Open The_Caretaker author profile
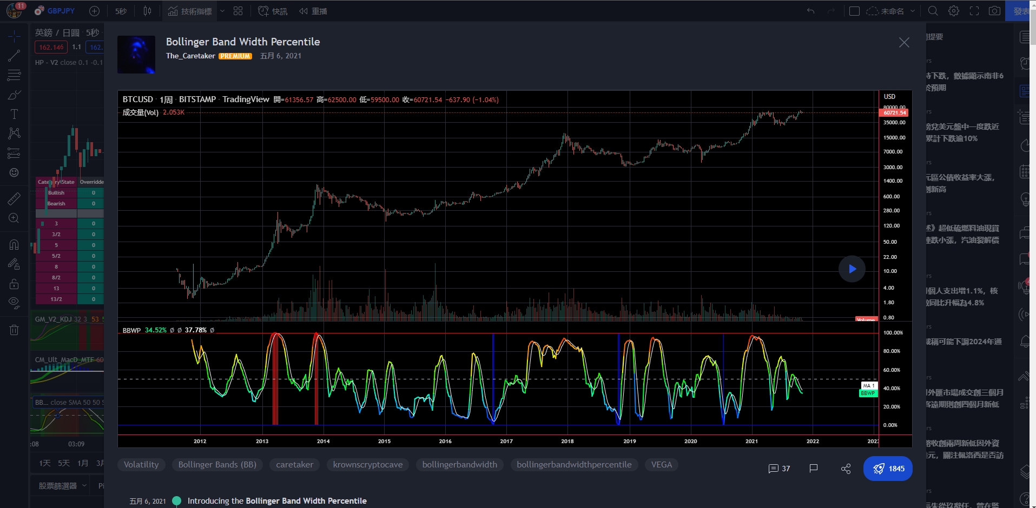The width and height of the screenshot is (1036, 508). coord(190,56)
